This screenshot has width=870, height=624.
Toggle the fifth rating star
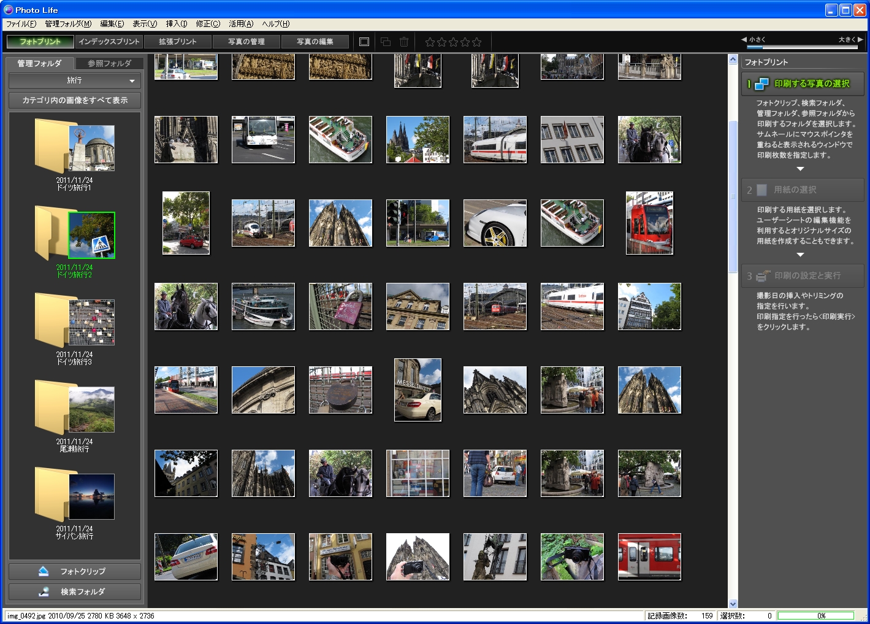pyautogui.click(x=476, y=42)
